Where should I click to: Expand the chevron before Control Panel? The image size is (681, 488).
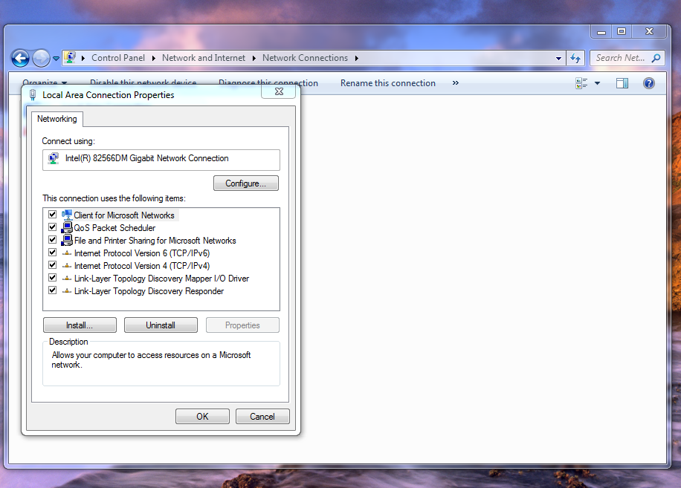click(83, 58)
